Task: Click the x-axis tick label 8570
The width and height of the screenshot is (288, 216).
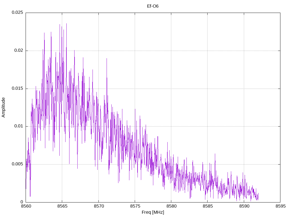Action: [99, 206]
